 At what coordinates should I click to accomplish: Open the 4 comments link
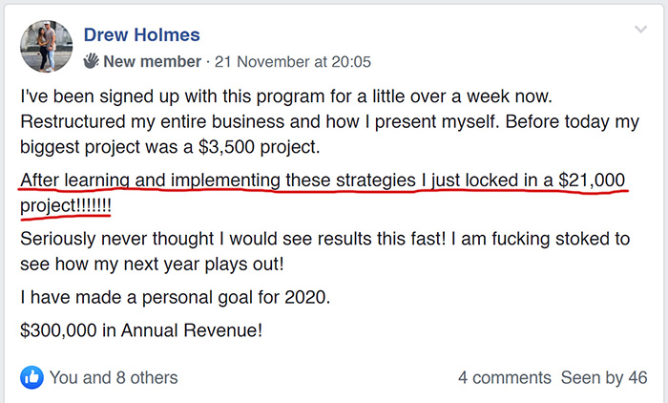coord(505,378)
